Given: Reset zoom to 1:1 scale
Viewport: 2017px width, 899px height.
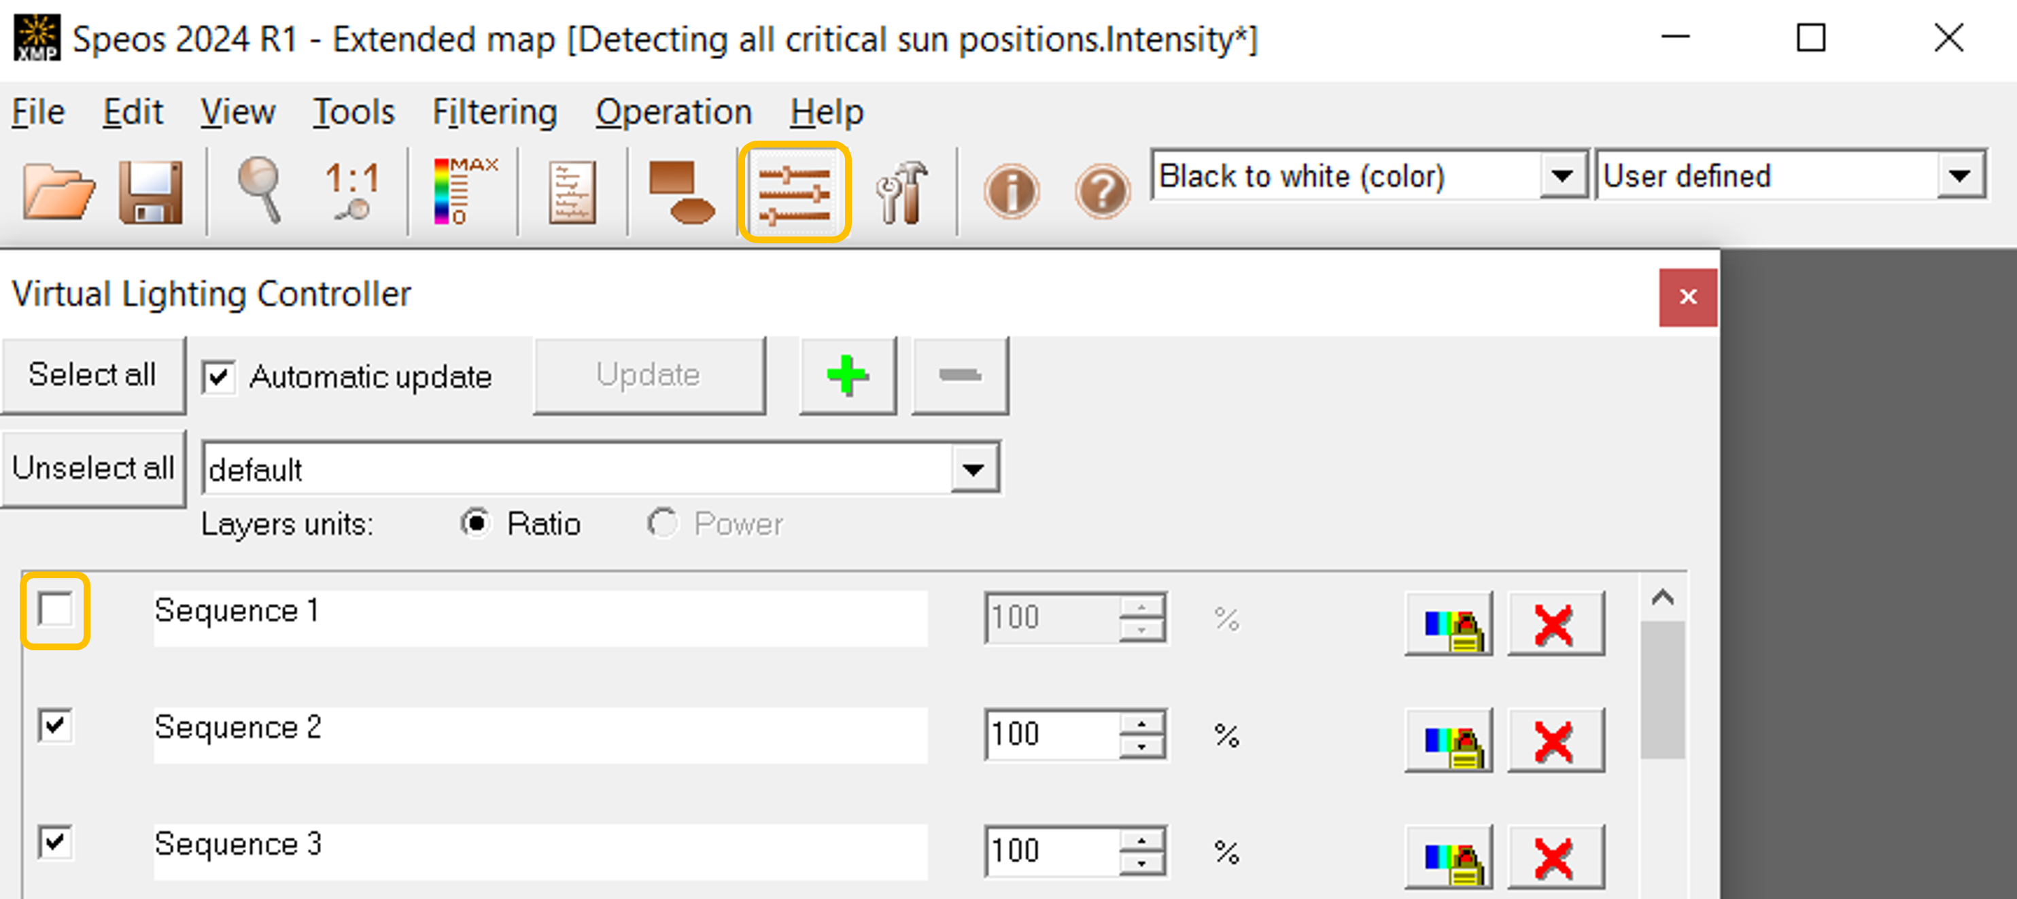Looking at the screenshot, I should (x=353, y=191).
